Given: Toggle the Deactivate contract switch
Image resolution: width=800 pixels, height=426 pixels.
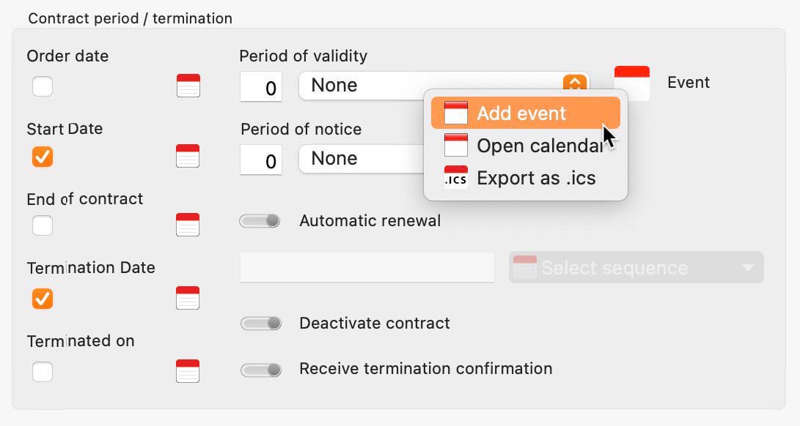Looking at the screenshot, I should [261, 323].
